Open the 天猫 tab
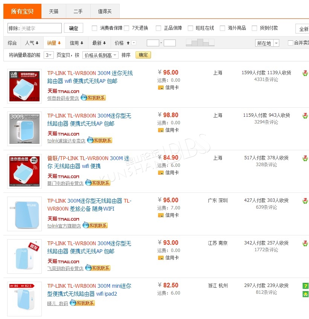This screenshot has height=319, width=309. point(54,11)
